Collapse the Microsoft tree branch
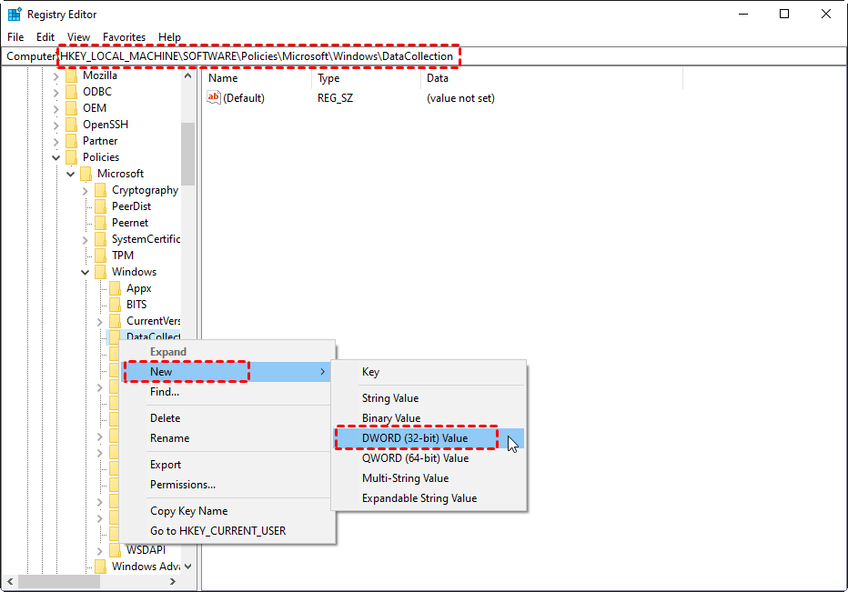The height and width of the screenshot is (592, 848). pos(70,173)
